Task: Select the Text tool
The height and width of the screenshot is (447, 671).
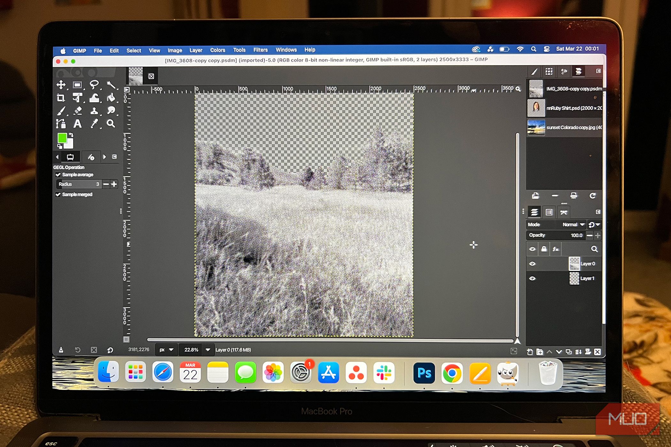Action: (77, 125)
